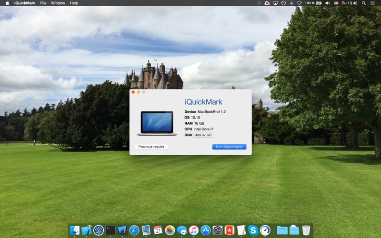
Task: Open TextEdit from the Dock
Action: pyautogui.click(x=241, y=230)
